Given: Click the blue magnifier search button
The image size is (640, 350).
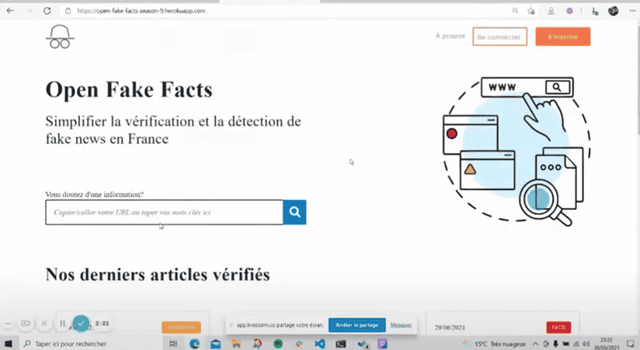Looking at the screenshot, I should pos(294,212).
